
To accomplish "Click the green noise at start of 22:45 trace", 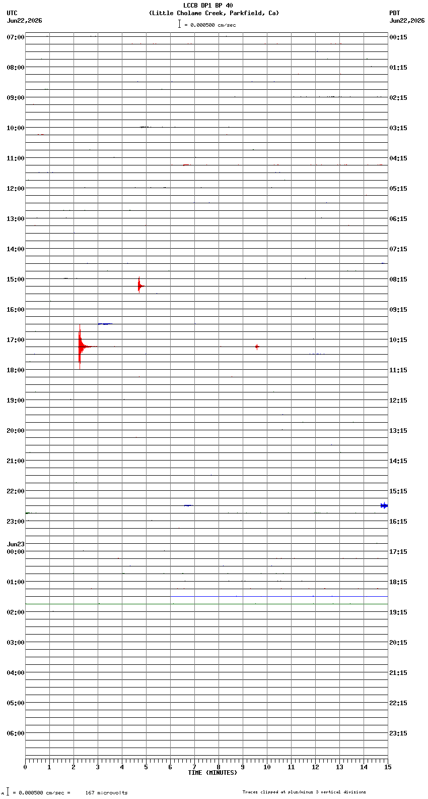I will pyautogui.click(x=28, y=513).
